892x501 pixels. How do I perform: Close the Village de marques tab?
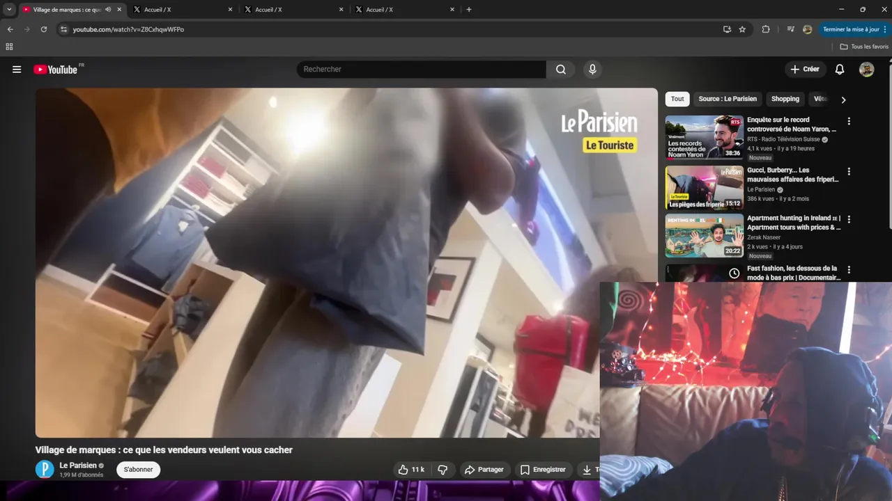120,10
